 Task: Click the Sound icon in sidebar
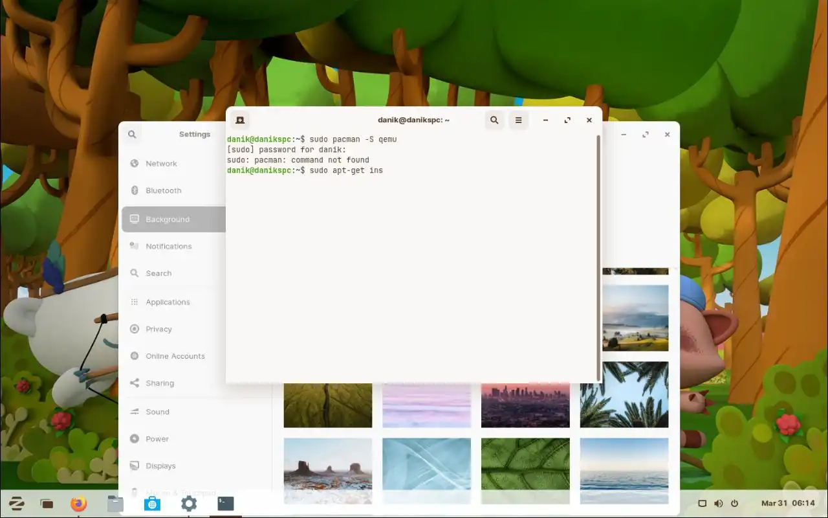tap(135, 412)
